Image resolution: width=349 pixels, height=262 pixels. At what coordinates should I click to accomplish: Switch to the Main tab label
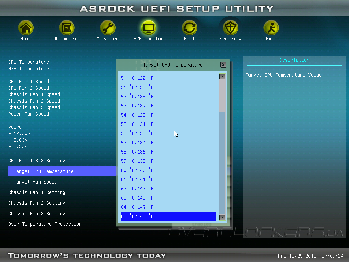26,39
